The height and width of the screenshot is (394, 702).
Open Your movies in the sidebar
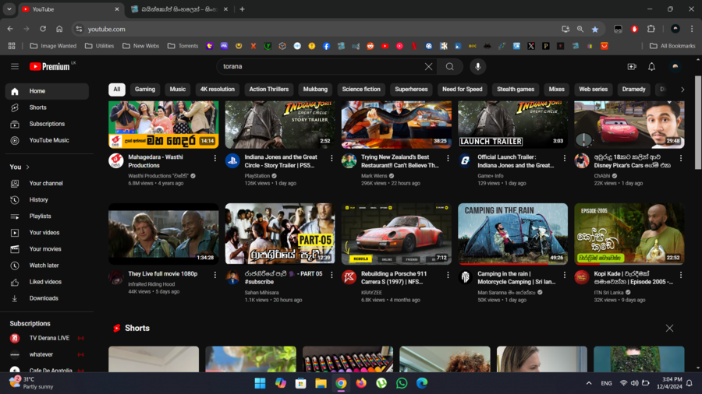point(47,249)
